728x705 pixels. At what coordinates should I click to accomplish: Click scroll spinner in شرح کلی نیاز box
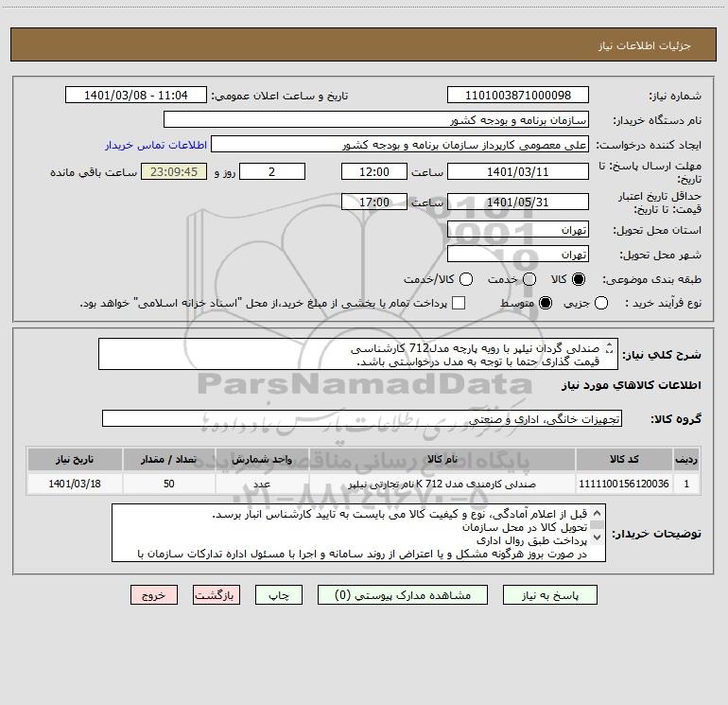610,347
